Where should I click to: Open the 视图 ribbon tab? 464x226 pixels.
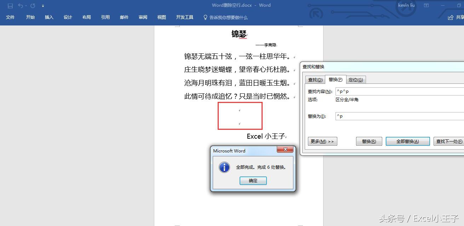tap(161, 17)
